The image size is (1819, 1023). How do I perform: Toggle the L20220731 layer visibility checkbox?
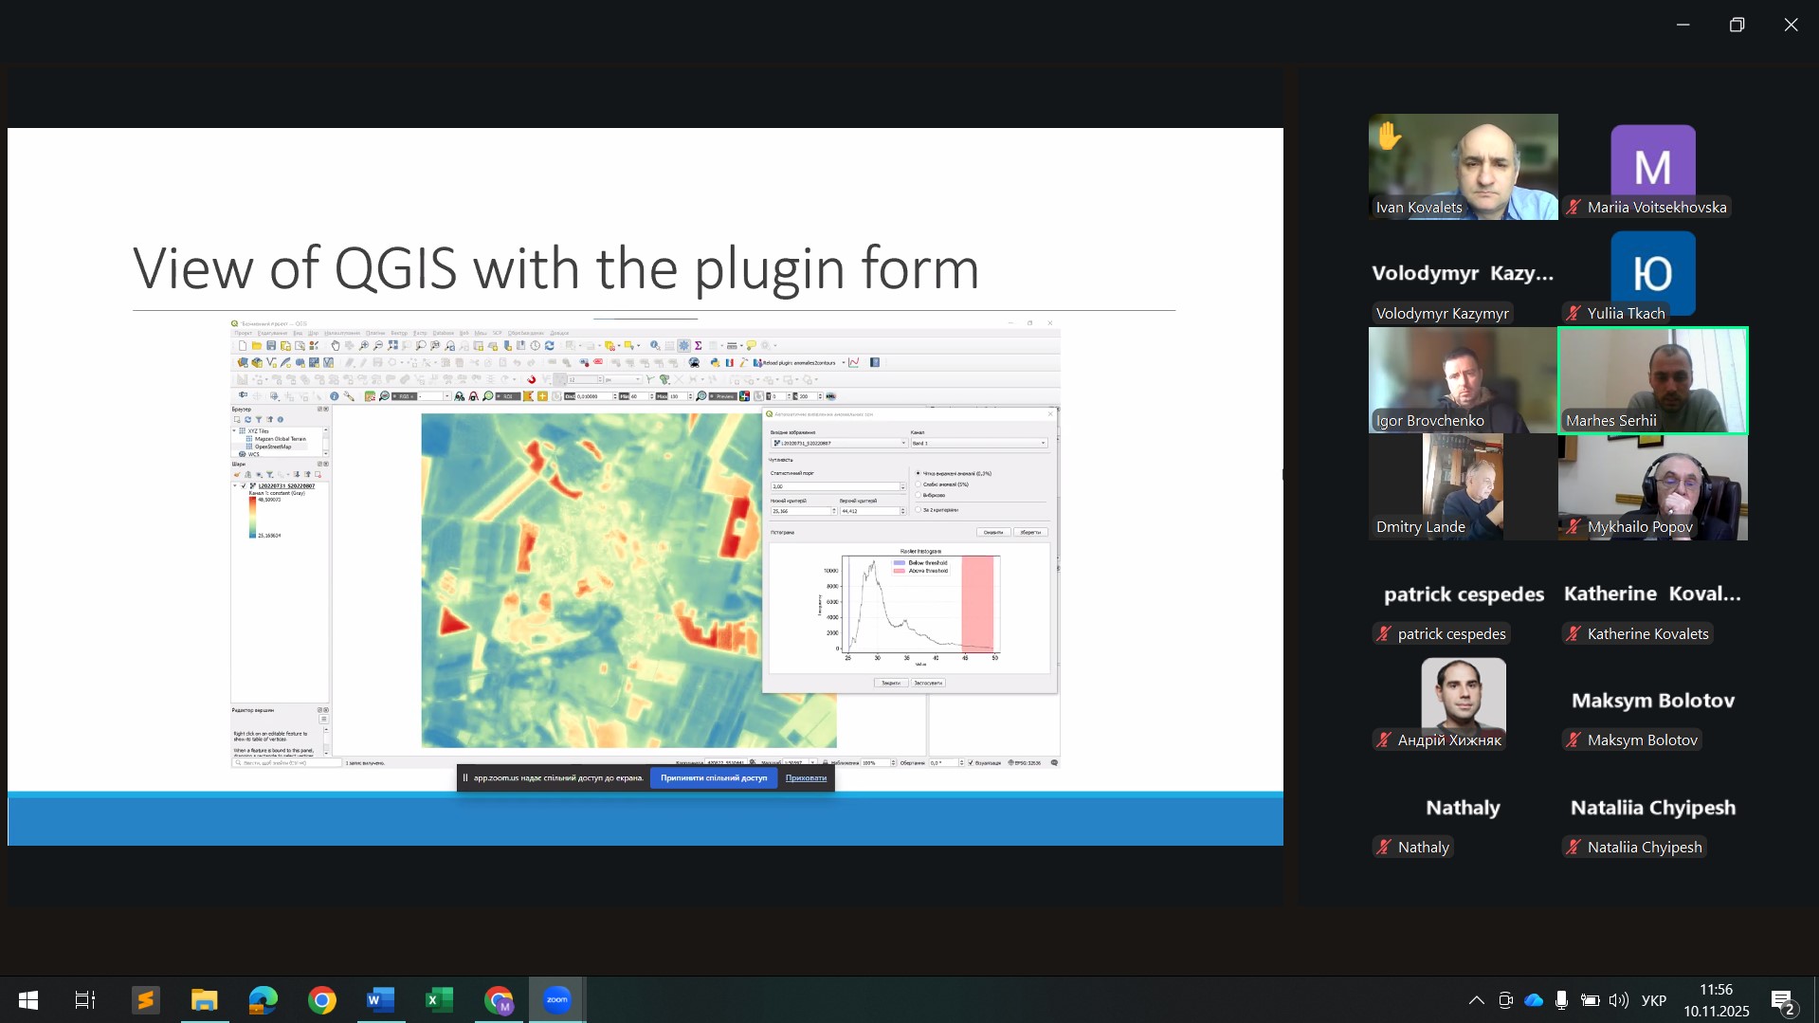pos(244,485)
